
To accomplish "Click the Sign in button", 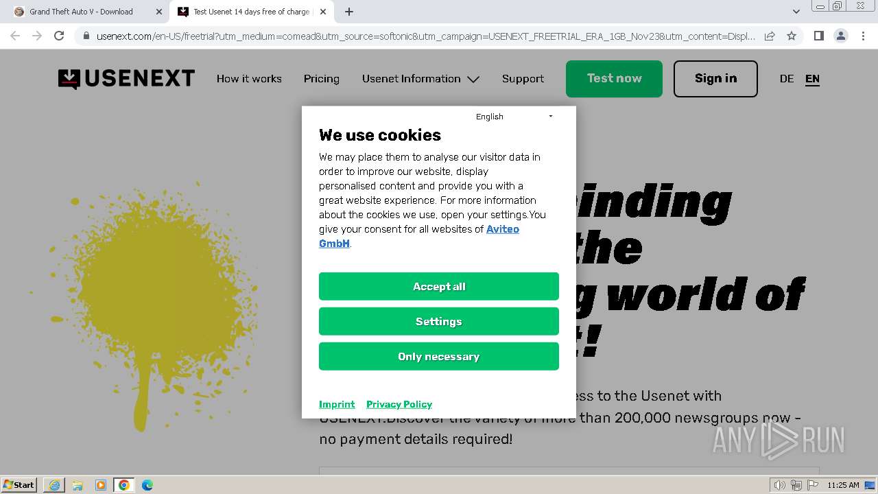I will click(x=715, y=78).
